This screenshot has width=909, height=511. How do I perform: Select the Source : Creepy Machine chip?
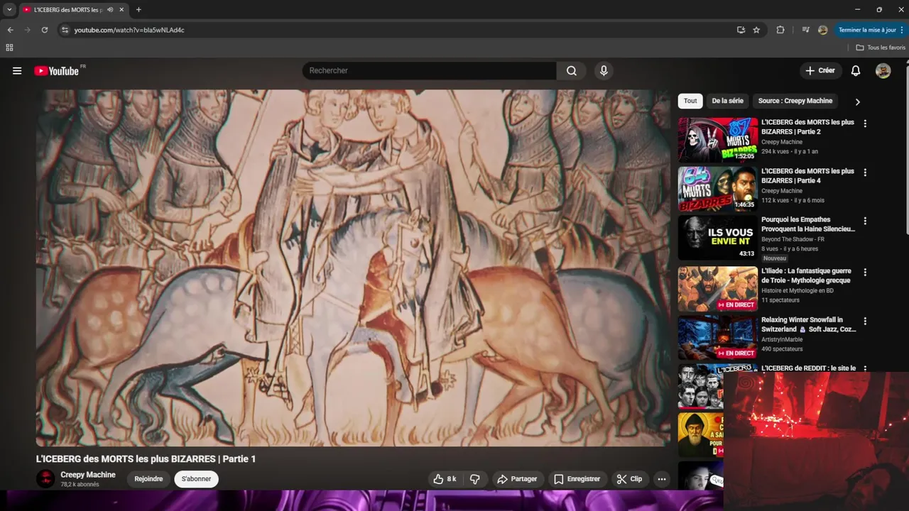pyautogui.click(x=795, y=101)
